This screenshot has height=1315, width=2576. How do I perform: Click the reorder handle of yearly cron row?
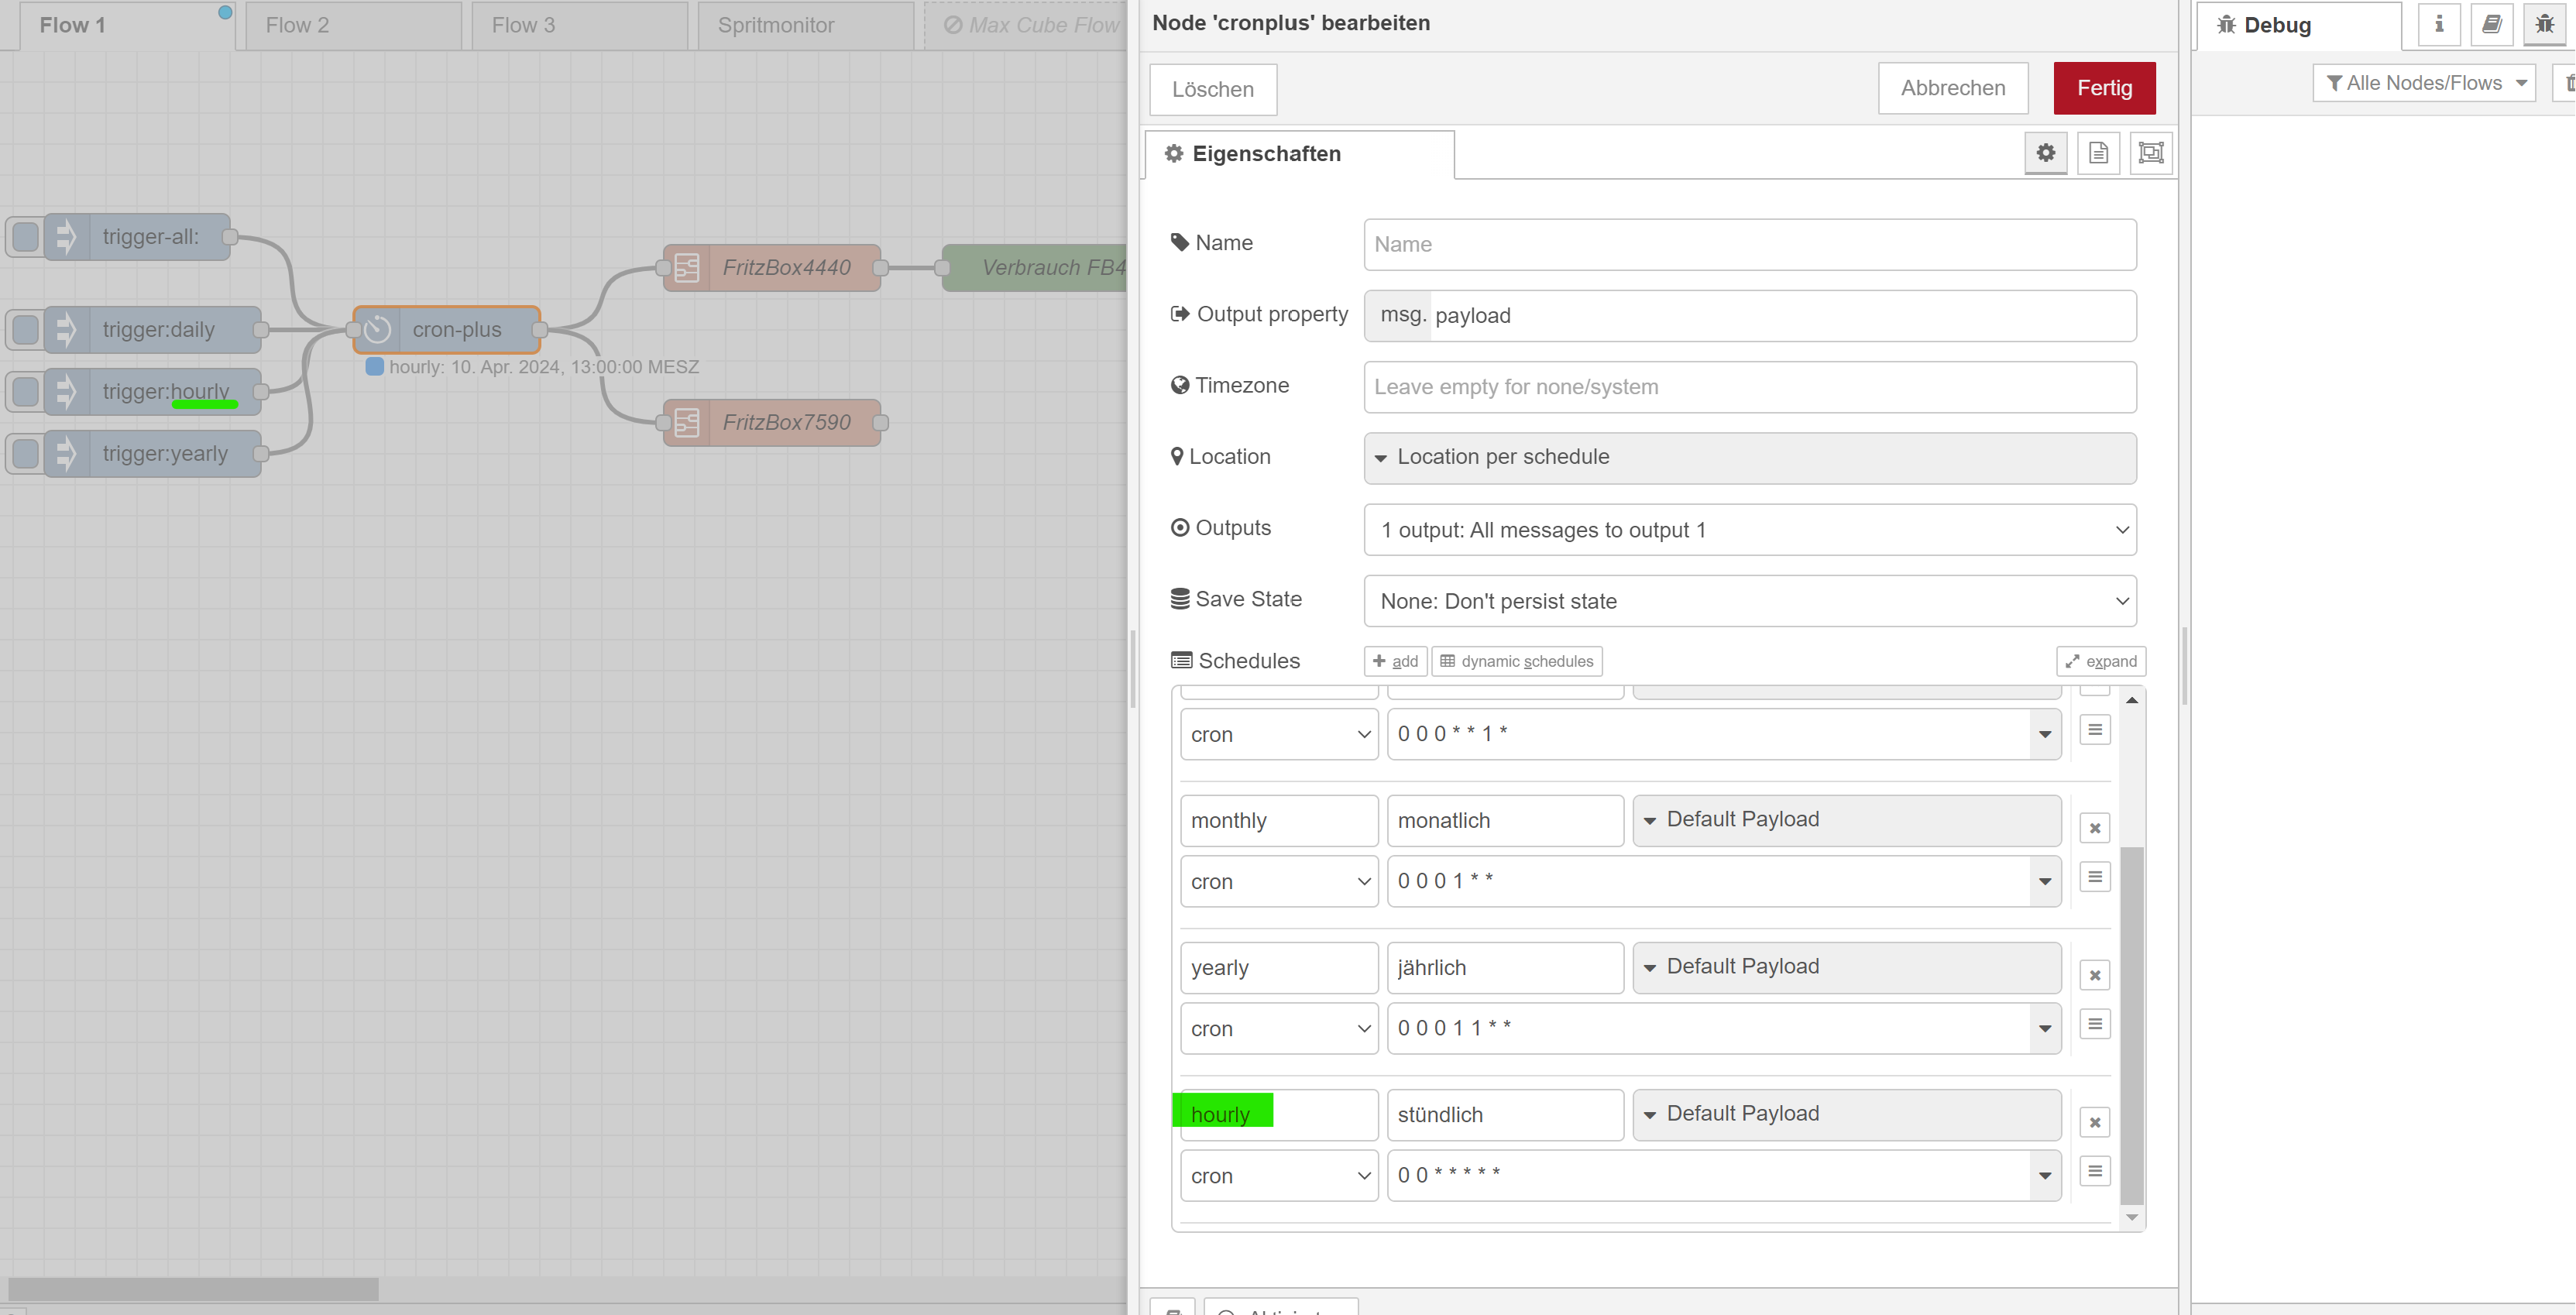[2094, 1024]
